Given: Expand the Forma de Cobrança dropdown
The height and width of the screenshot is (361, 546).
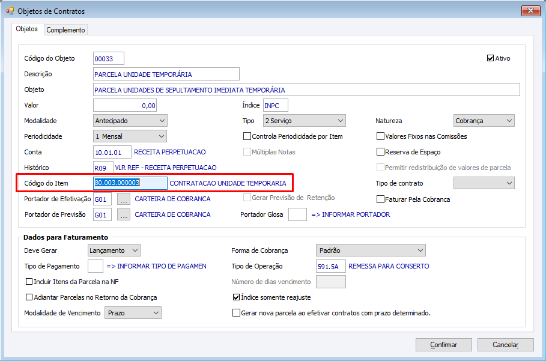Looking at the screenshot, I should 371,250.
